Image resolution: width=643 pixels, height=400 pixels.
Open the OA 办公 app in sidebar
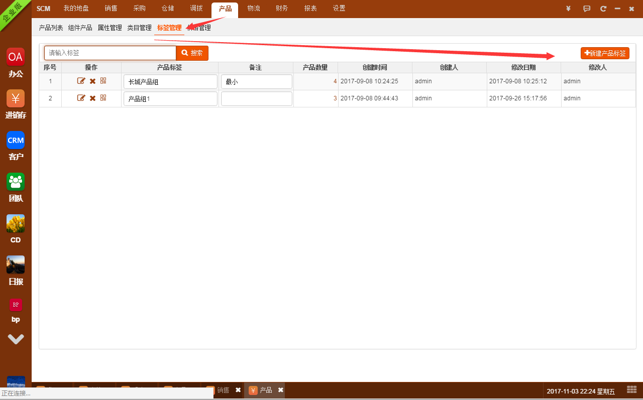[x=16, y=57]
